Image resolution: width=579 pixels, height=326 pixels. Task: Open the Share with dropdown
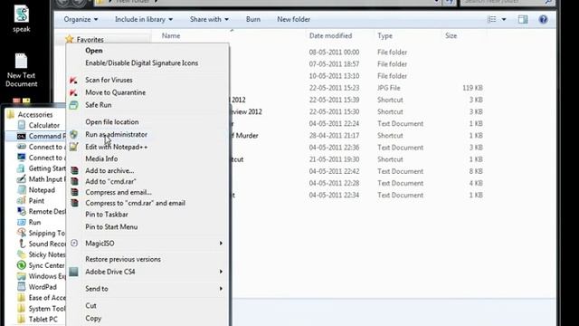pos(209,19)
